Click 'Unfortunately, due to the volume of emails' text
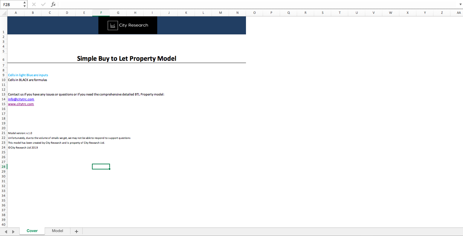Viewport: 463px width, 236px height. 69,138
